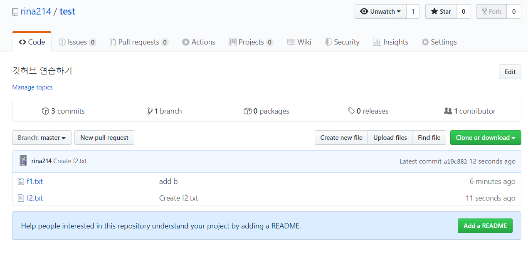
Task: Open the Branch: master dropdown
Action: [x=42, y=138]
